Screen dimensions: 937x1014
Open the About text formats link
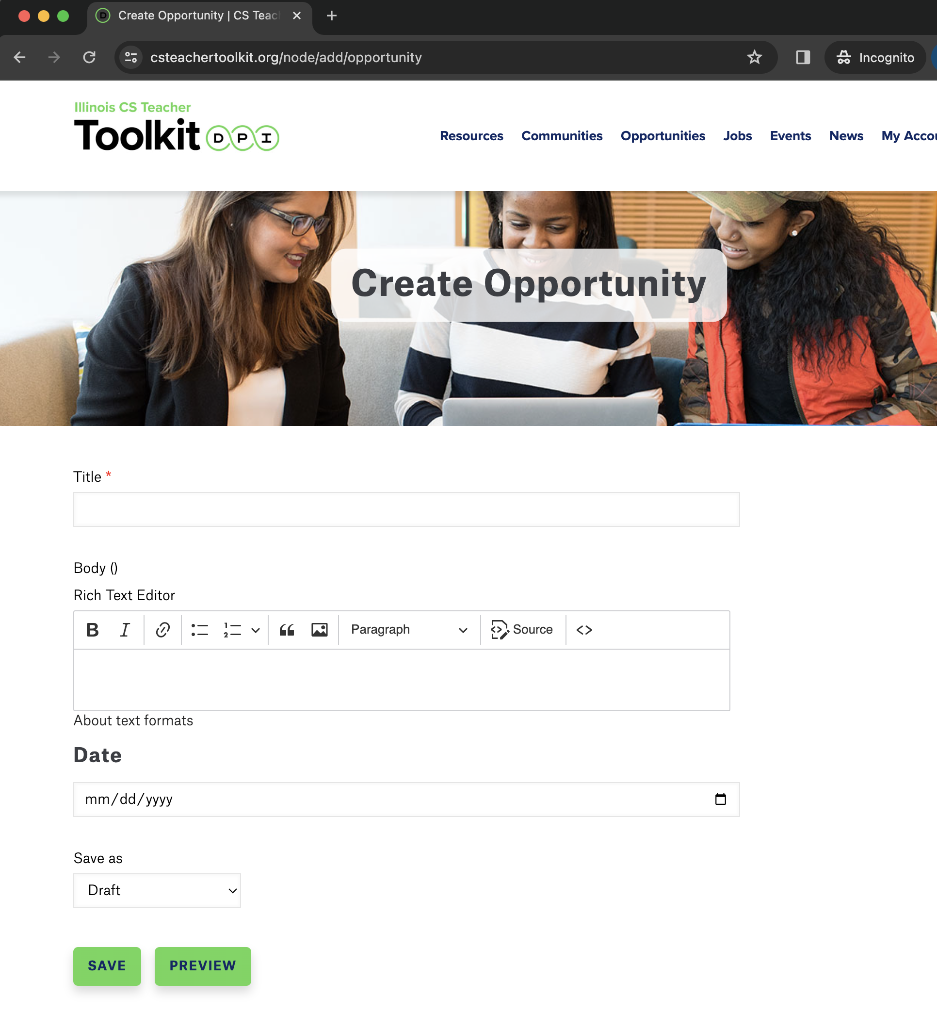133,720
